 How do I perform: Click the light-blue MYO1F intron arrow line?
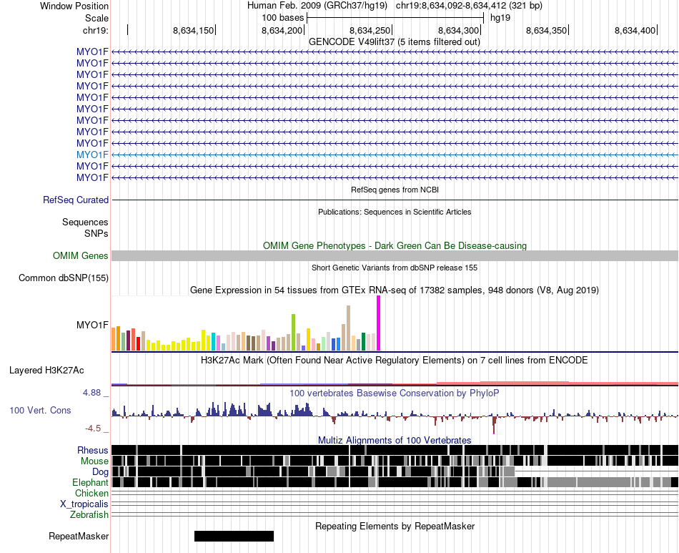[395, 155]
